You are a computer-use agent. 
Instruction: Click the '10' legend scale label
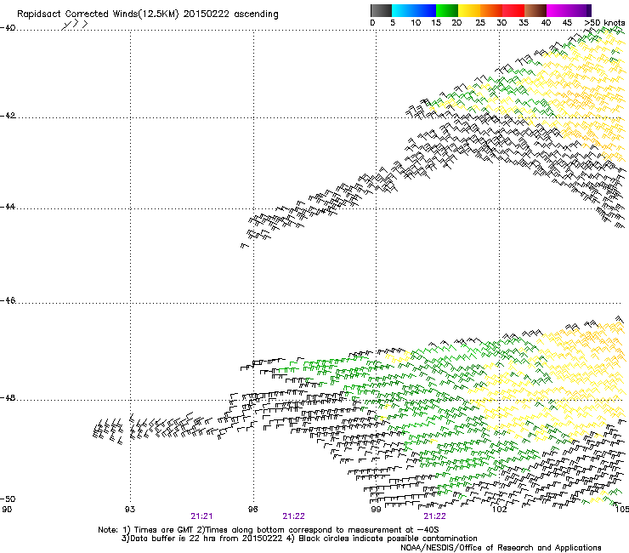pyautogui.click(x=416, y=22)
